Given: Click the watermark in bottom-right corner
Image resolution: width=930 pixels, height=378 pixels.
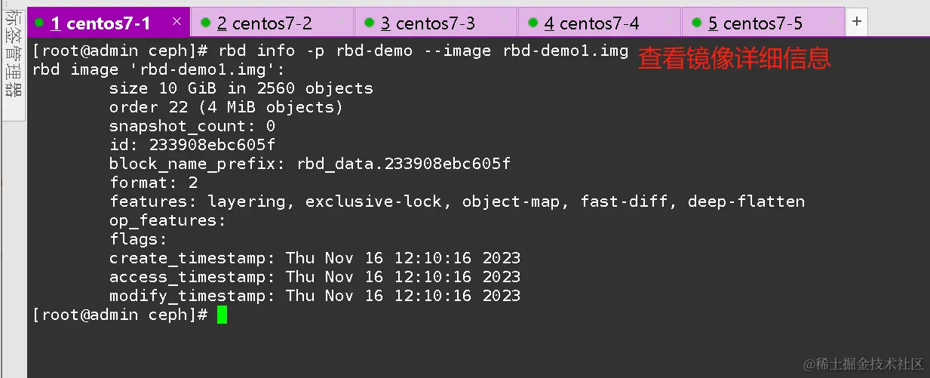Looking at the screenshot, I should tap(863, 364).
